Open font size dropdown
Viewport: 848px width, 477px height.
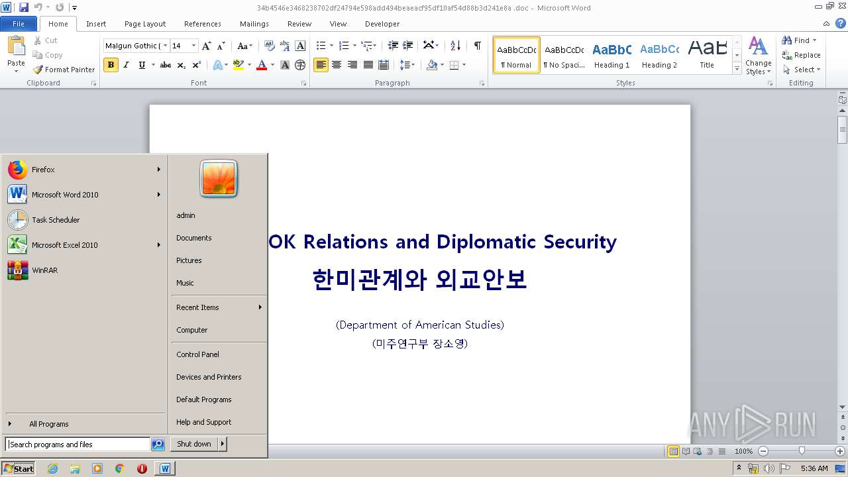[194, 46]
